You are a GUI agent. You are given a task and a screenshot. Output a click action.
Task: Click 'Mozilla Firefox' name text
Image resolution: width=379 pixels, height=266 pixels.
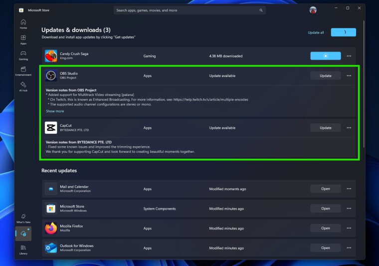(x=71, y=226)
